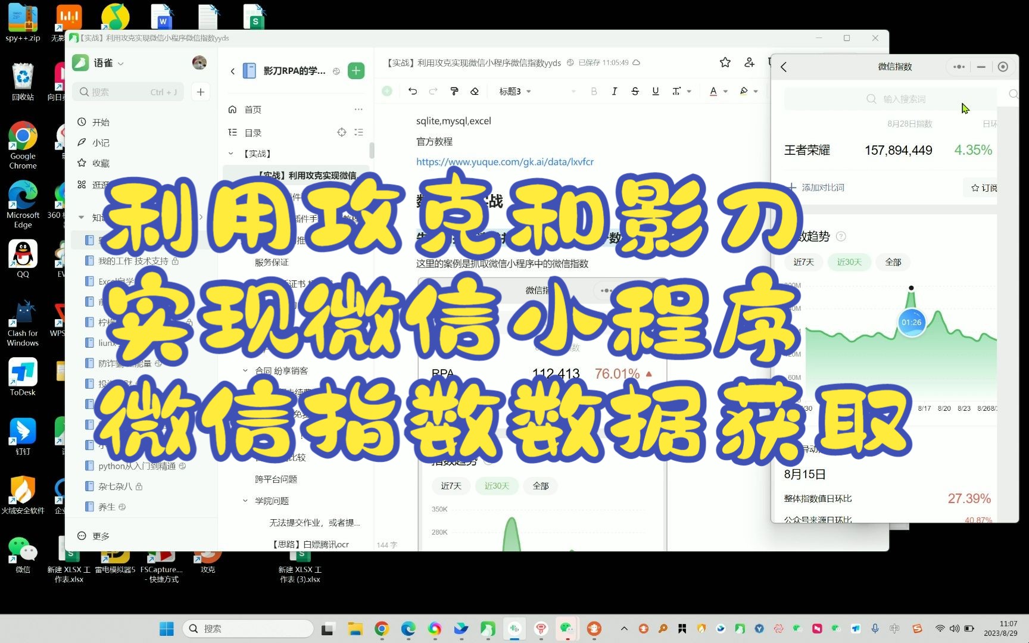The image size is (1029, 643).
Task: Open the 标题3 heading style dropdown
Action: 514,91
